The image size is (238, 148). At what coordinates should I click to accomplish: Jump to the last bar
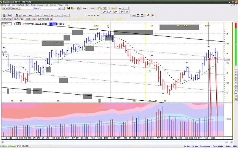point(98,15)
